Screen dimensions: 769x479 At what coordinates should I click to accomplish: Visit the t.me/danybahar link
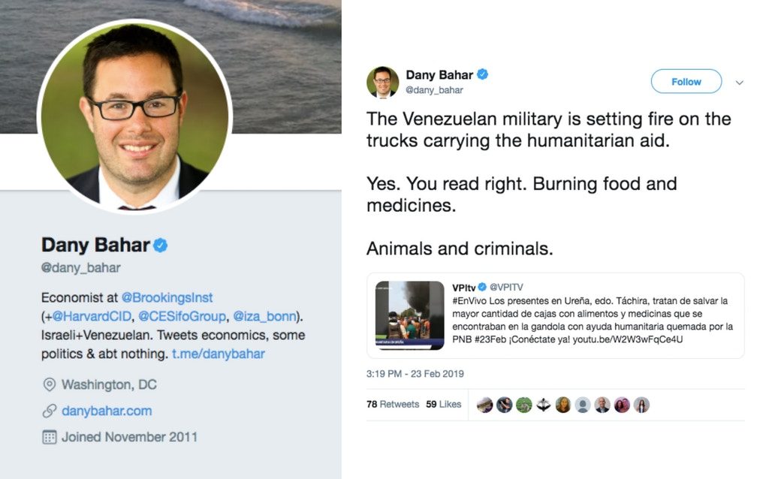219,354
